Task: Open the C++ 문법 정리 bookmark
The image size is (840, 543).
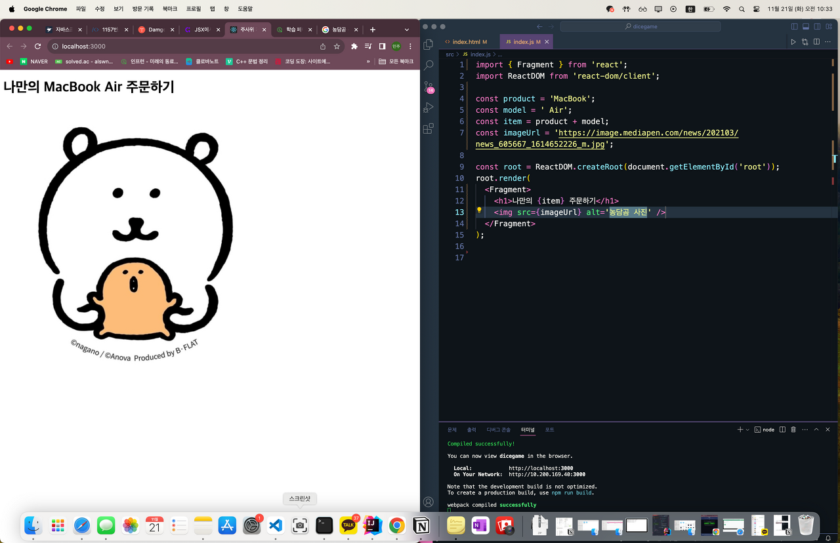Action: (247, 61)
